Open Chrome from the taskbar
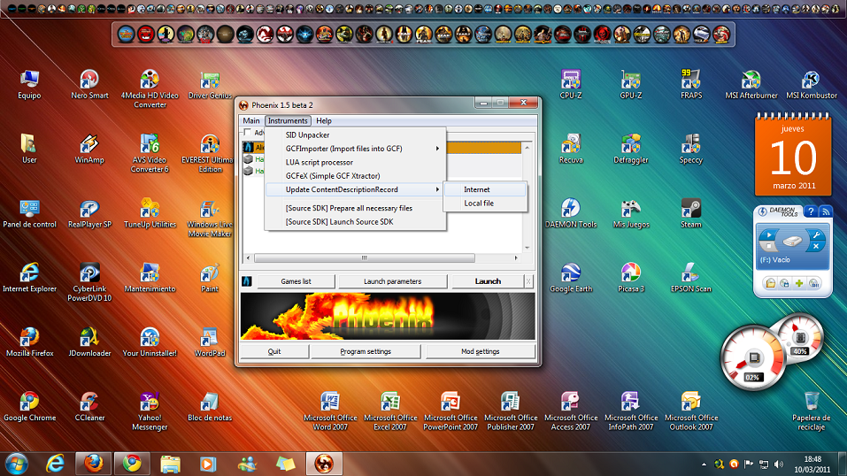This screenshot has width=847, height=476. [132, 464]
